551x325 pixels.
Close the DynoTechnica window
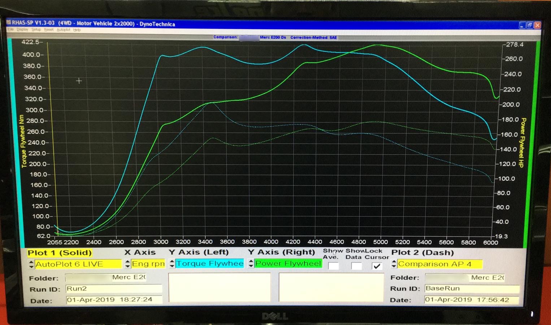pos(537,25)
